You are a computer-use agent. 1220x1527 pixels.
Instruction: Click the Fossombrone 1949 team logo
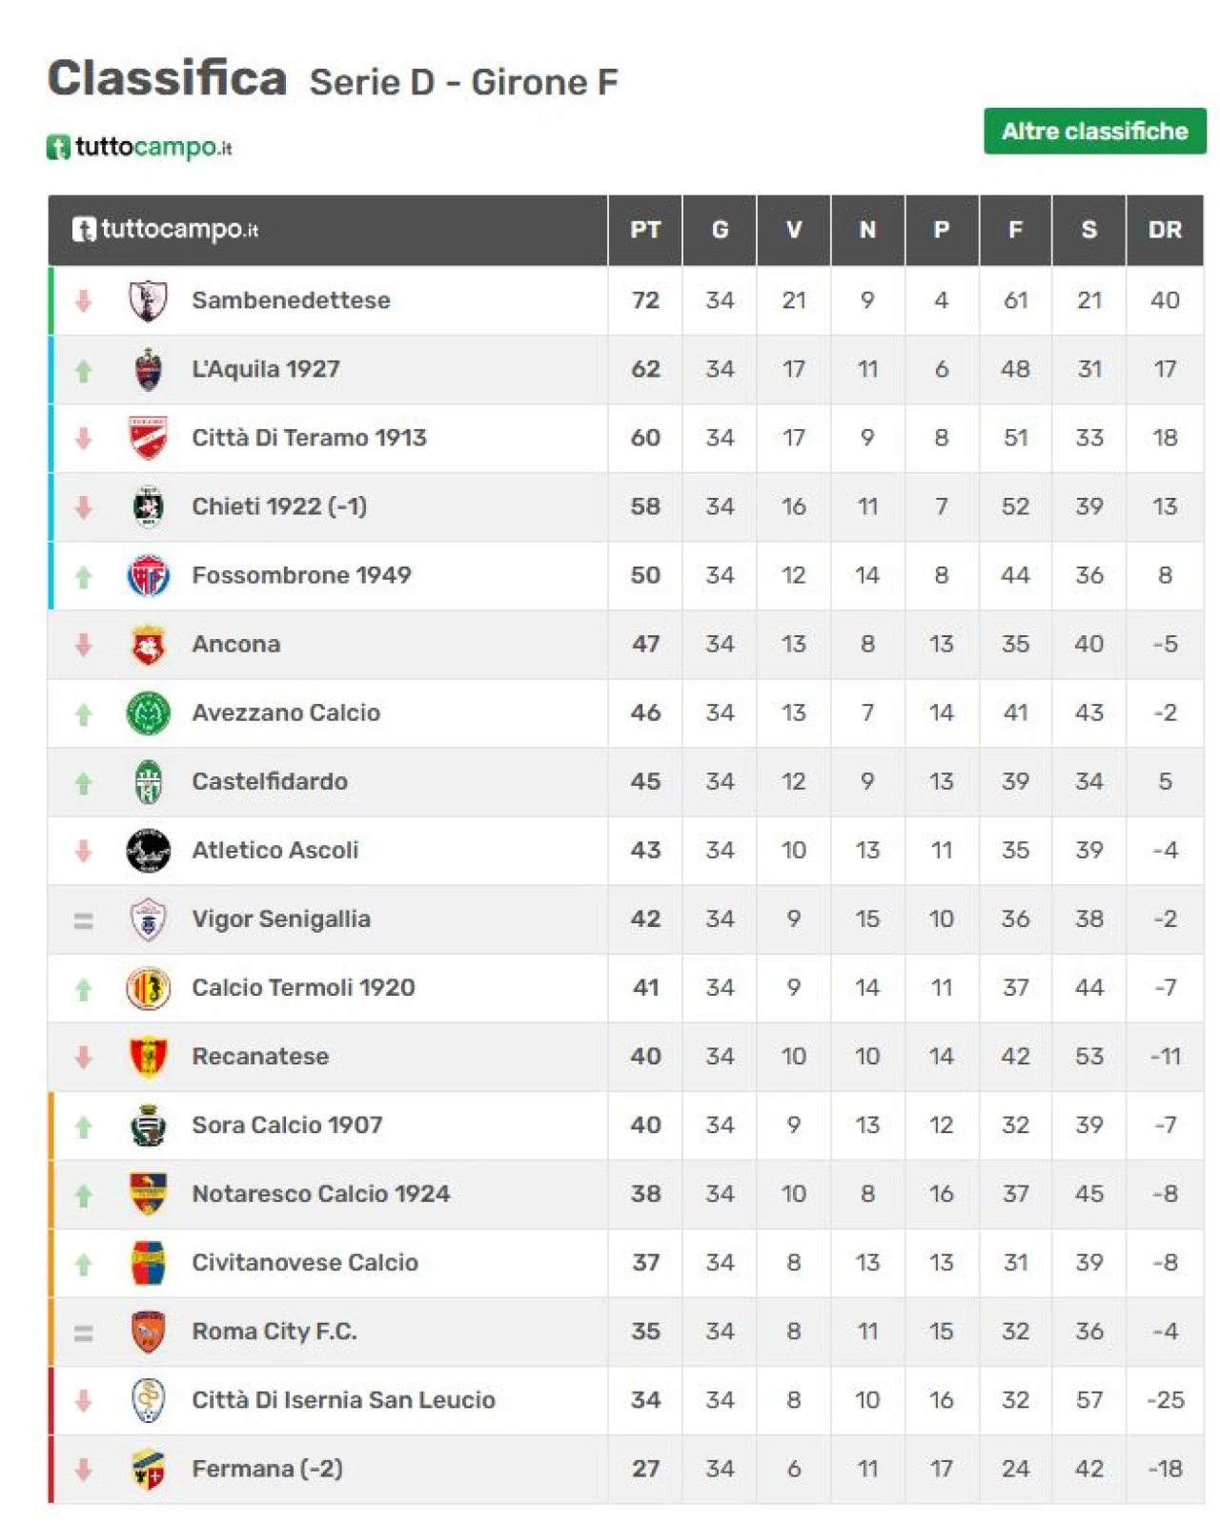pos(148,576)
